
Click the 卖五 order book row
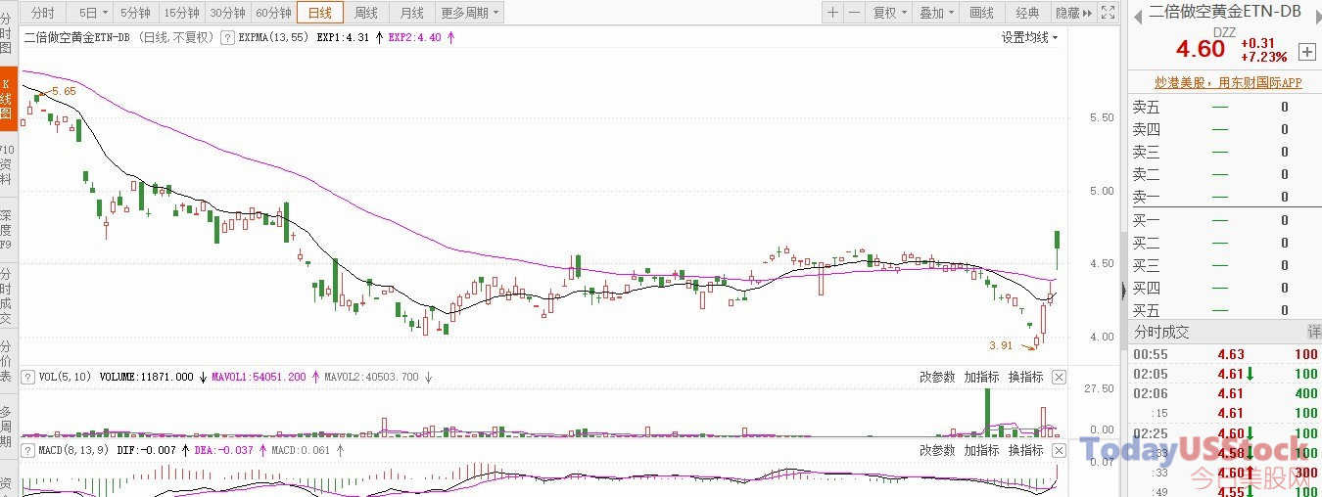1225,108
